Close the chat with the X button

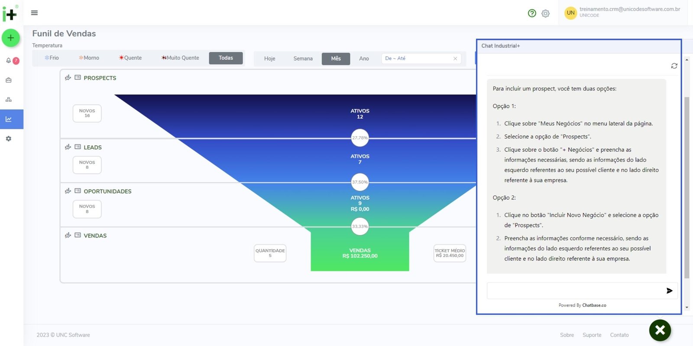(x=660, y=330)
